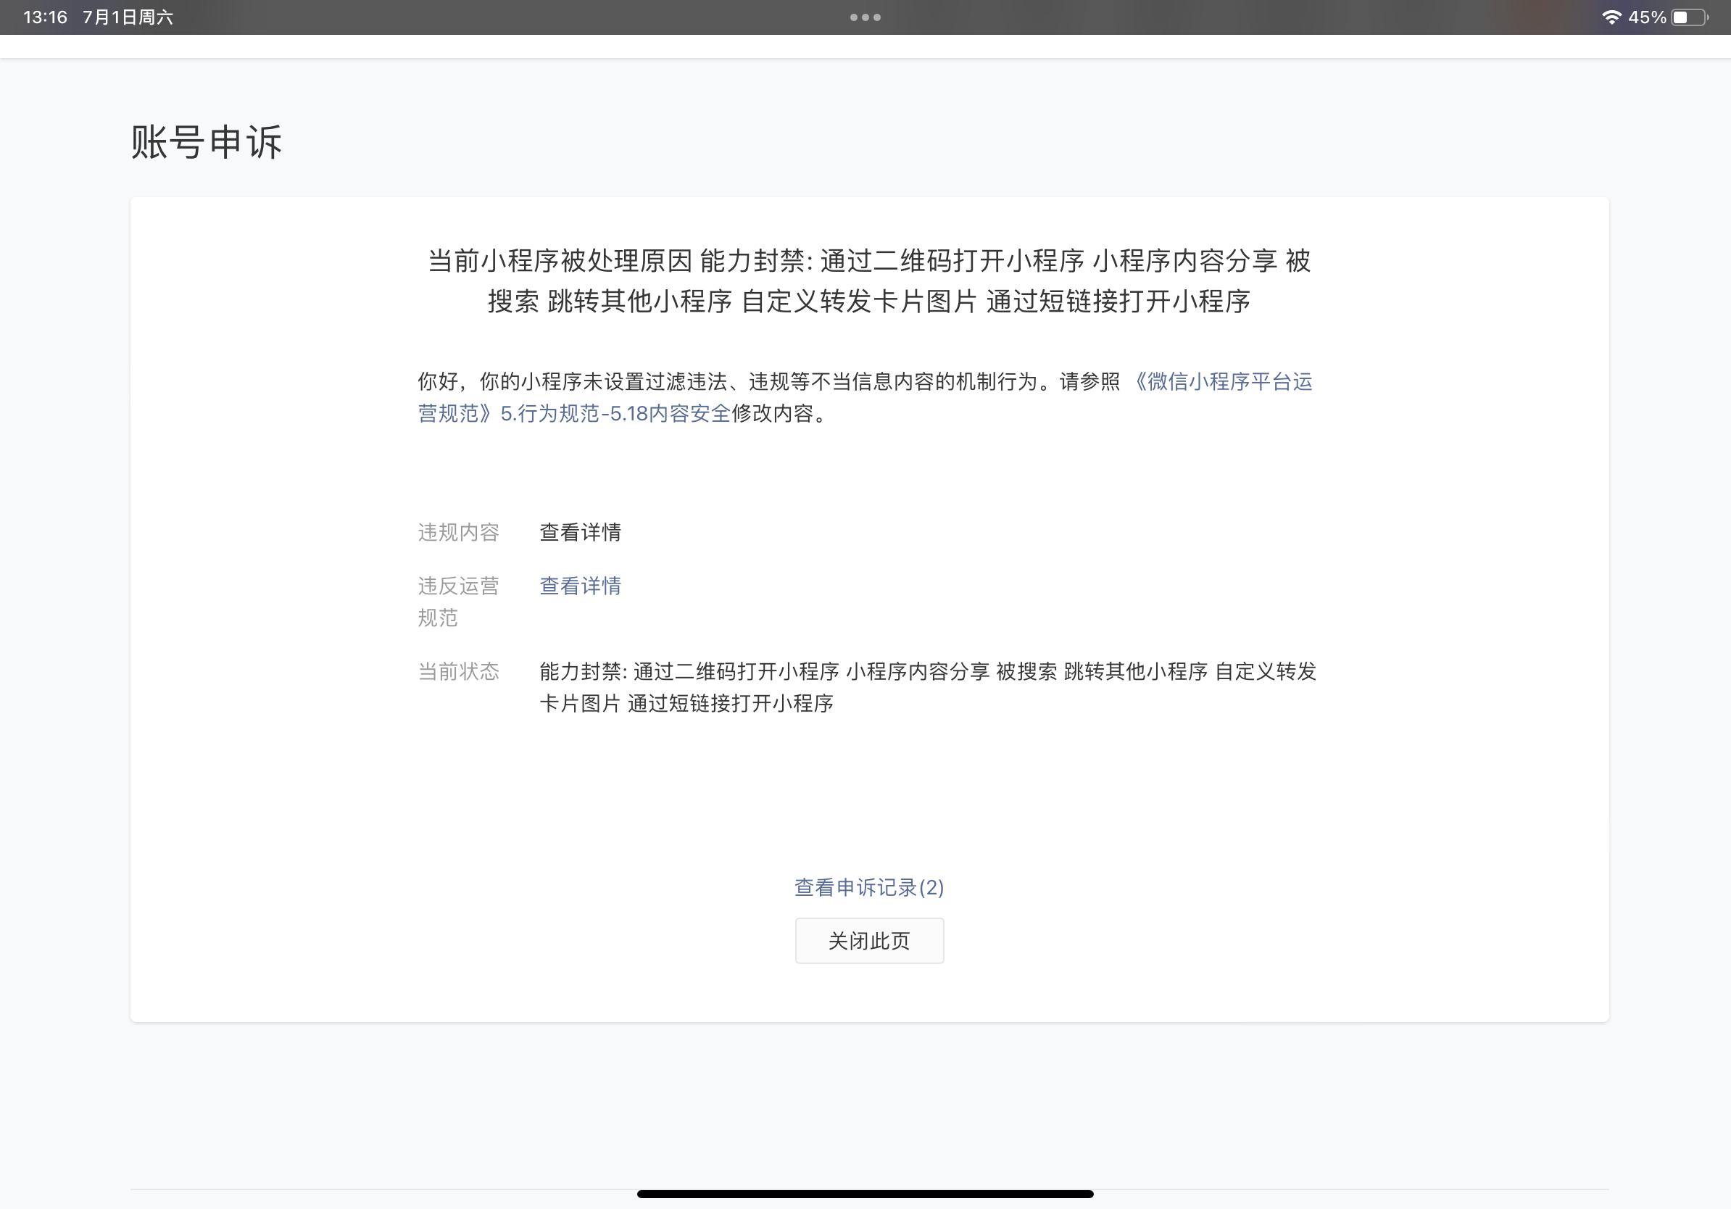This screenshot has height=1209, width=1731.
Task: Open 查看详情 beside 违规内容
Action: tap(580, 532)
